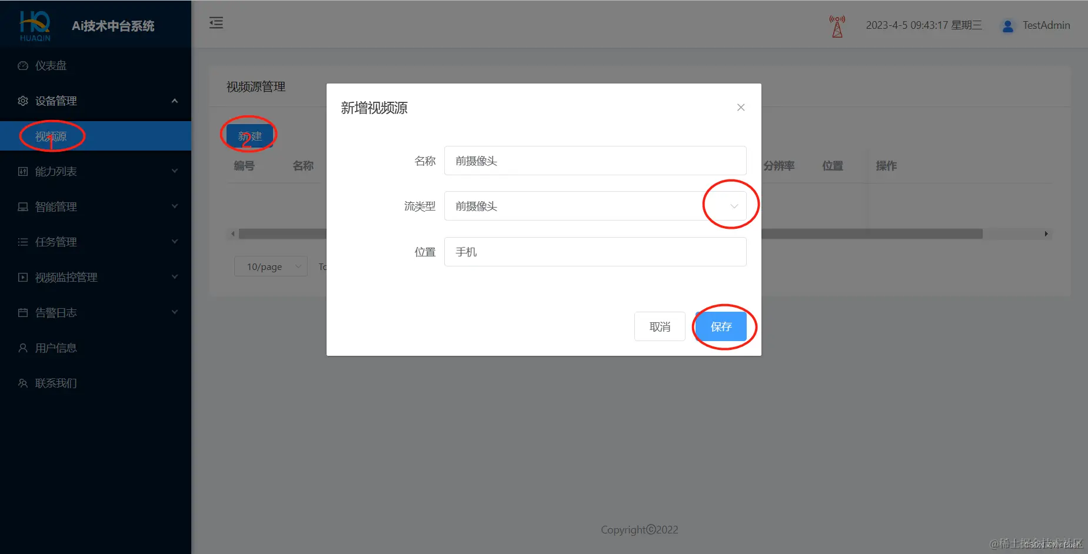Click the TestAdmin user avatar icon
The width and height of the screenshot is (1088, 554).
coord(1008,26)
